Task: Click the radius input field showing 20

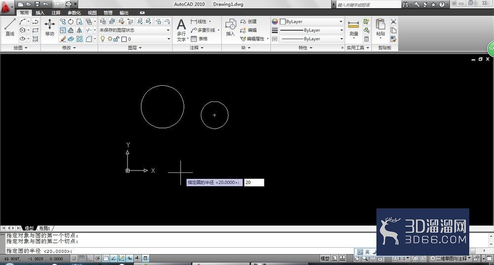Action: (254, 182)
